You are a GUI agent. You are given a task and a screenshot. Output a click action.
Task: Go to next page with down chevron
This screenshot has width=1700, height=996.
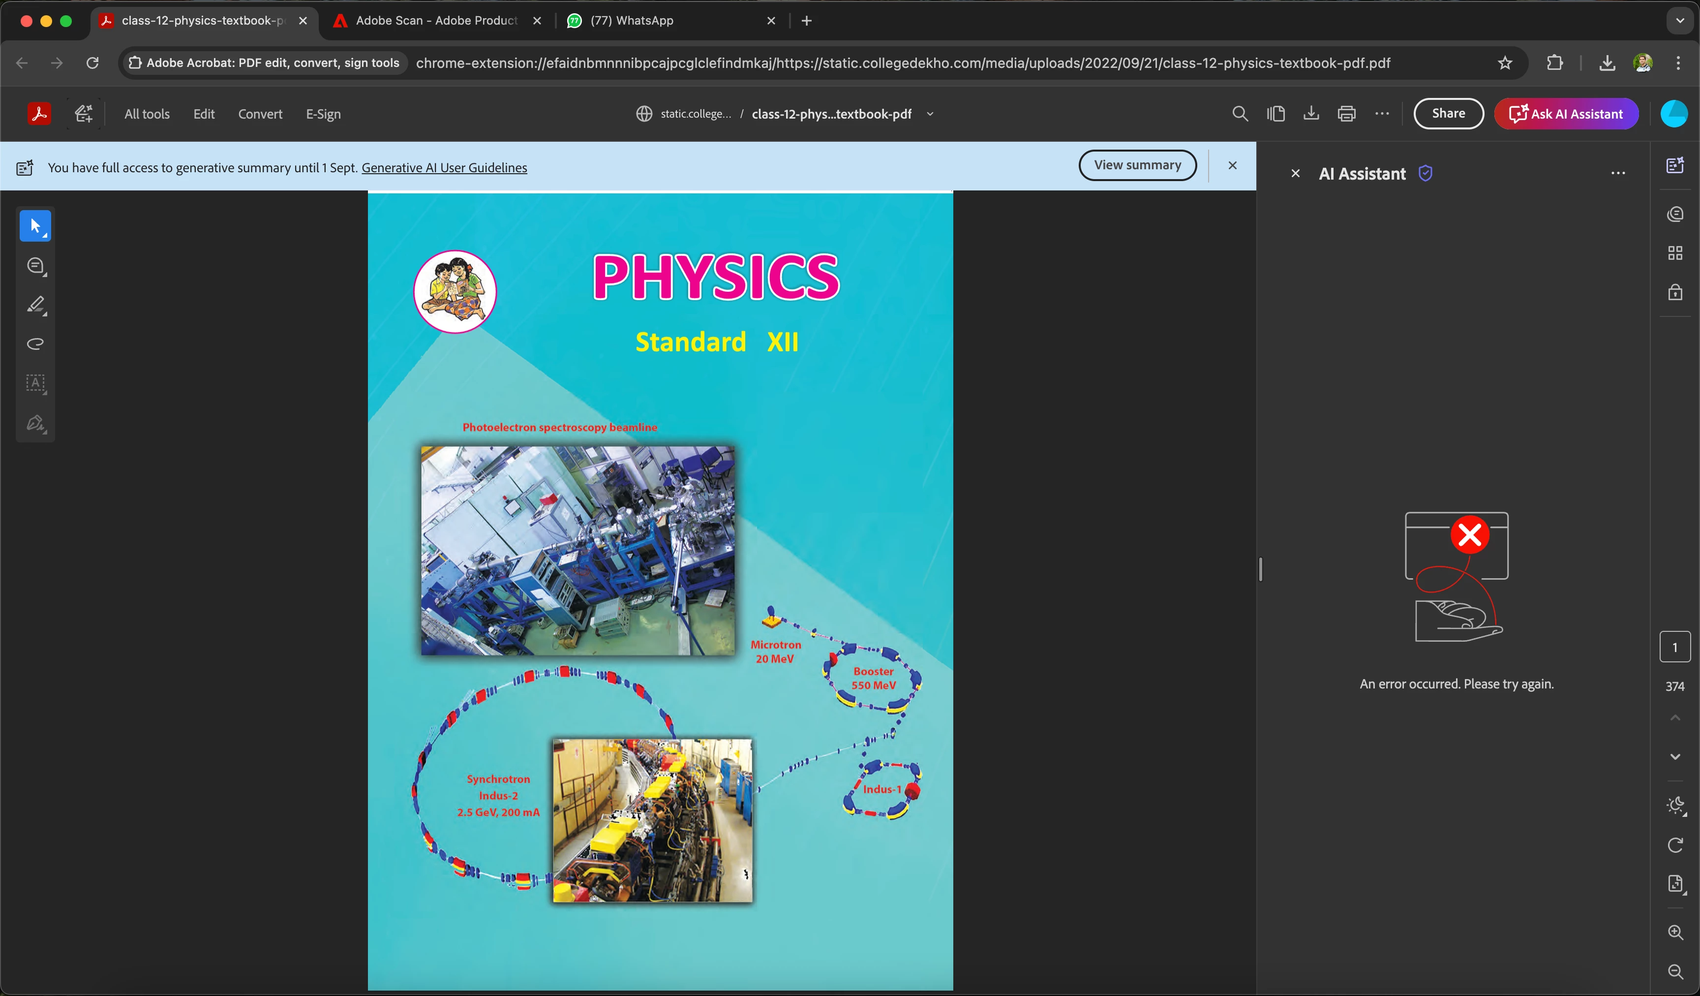pos(1675,756)
